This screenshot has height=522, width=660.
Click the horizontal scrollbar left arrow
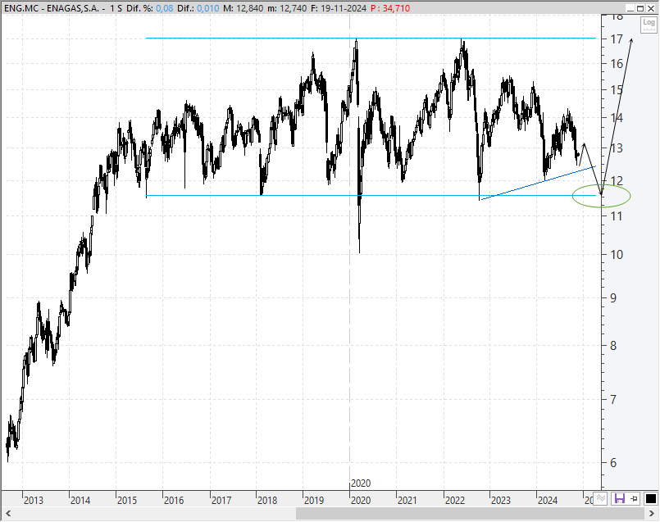(7, 514)
